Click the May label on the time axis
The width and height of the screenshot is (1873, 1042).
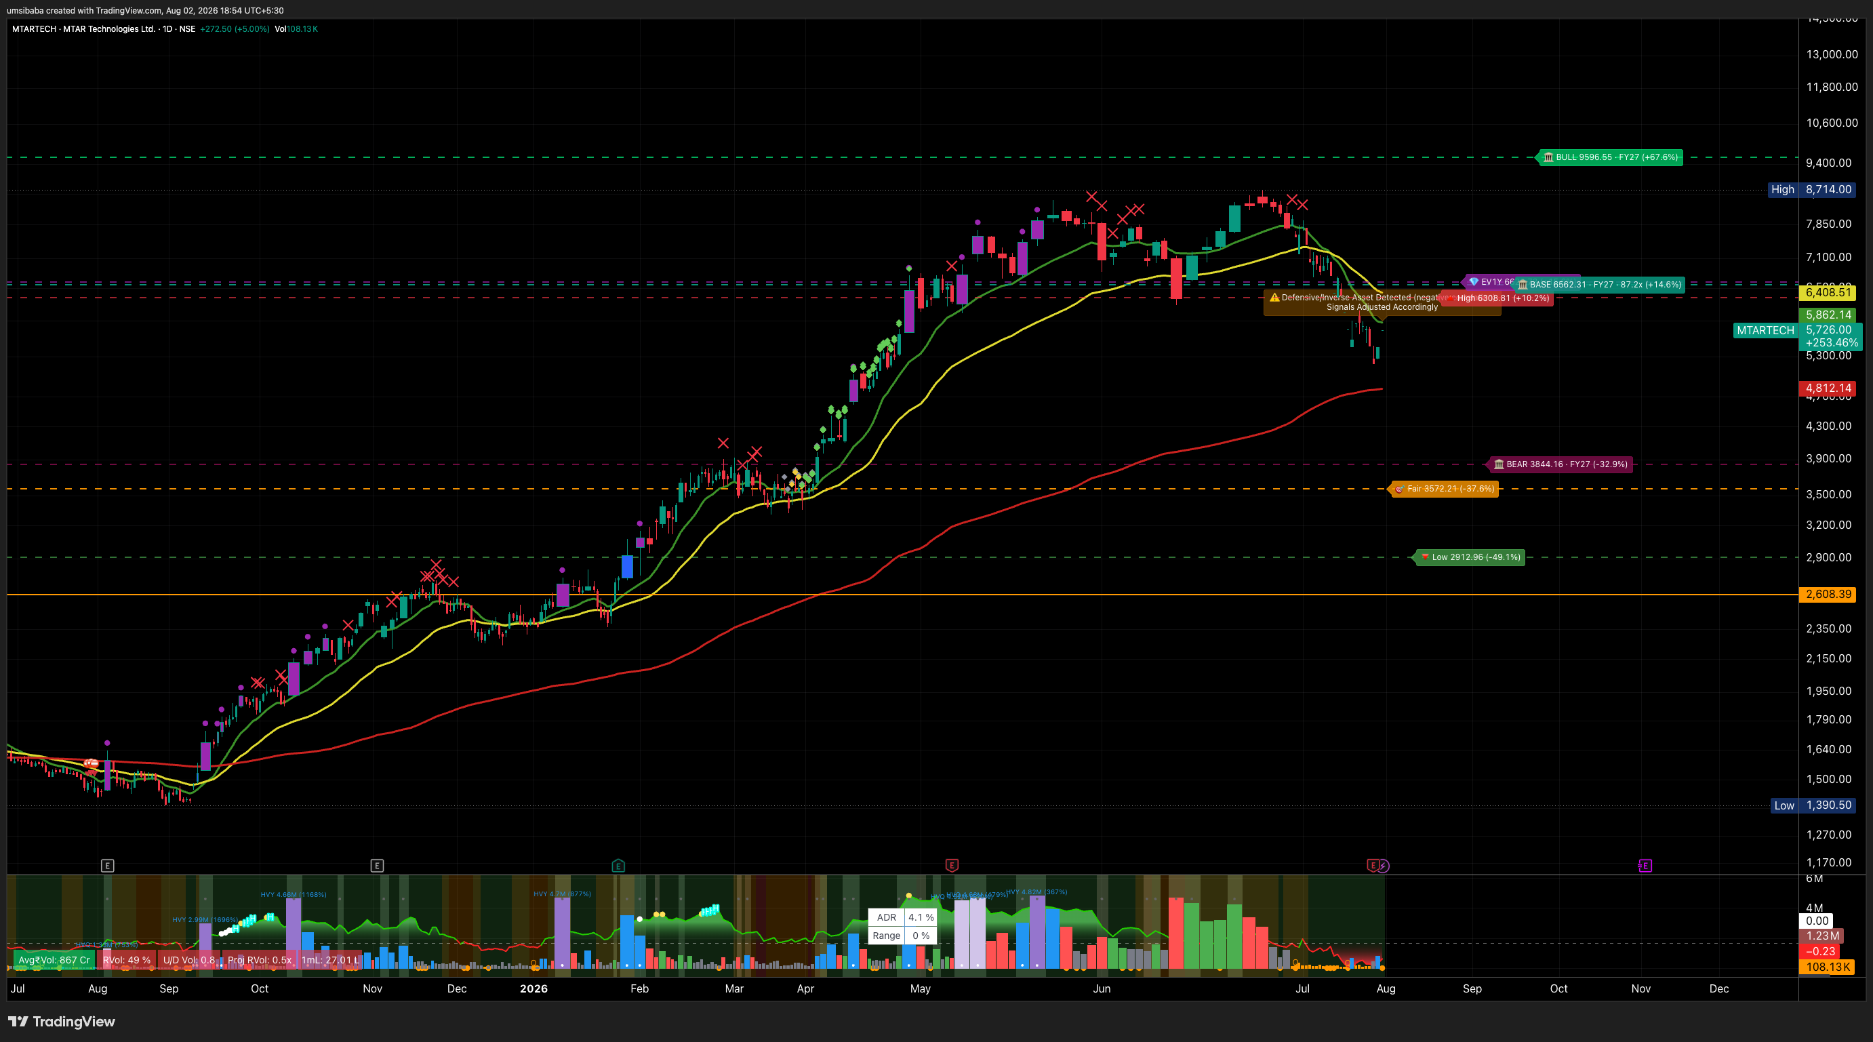coord(921,989)
